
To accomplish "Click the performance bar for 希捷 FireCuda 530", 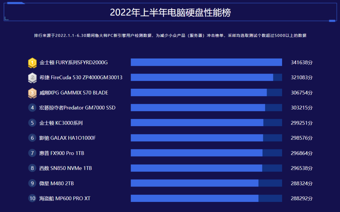I will tap(207, 77).
